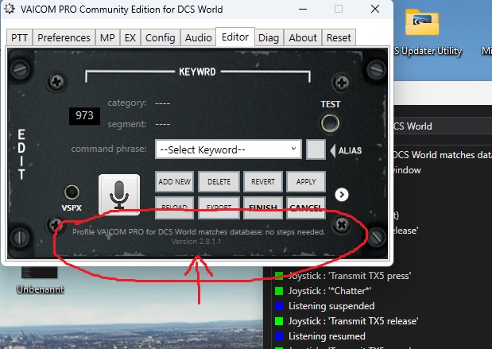Click the green square beside Transmit TX5 release

(279, 320)
